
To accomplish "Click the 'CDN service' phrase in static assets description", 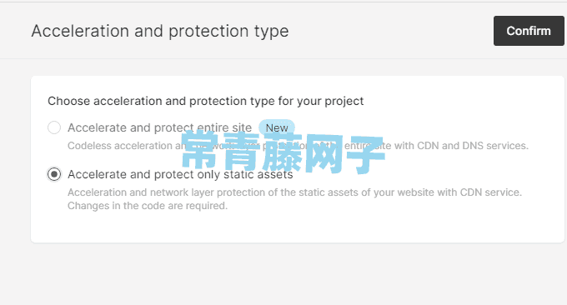I will pos(490,192).
